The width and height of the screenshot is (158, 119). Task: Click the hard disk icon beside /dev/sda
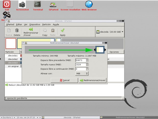click(x=98, y=32)
